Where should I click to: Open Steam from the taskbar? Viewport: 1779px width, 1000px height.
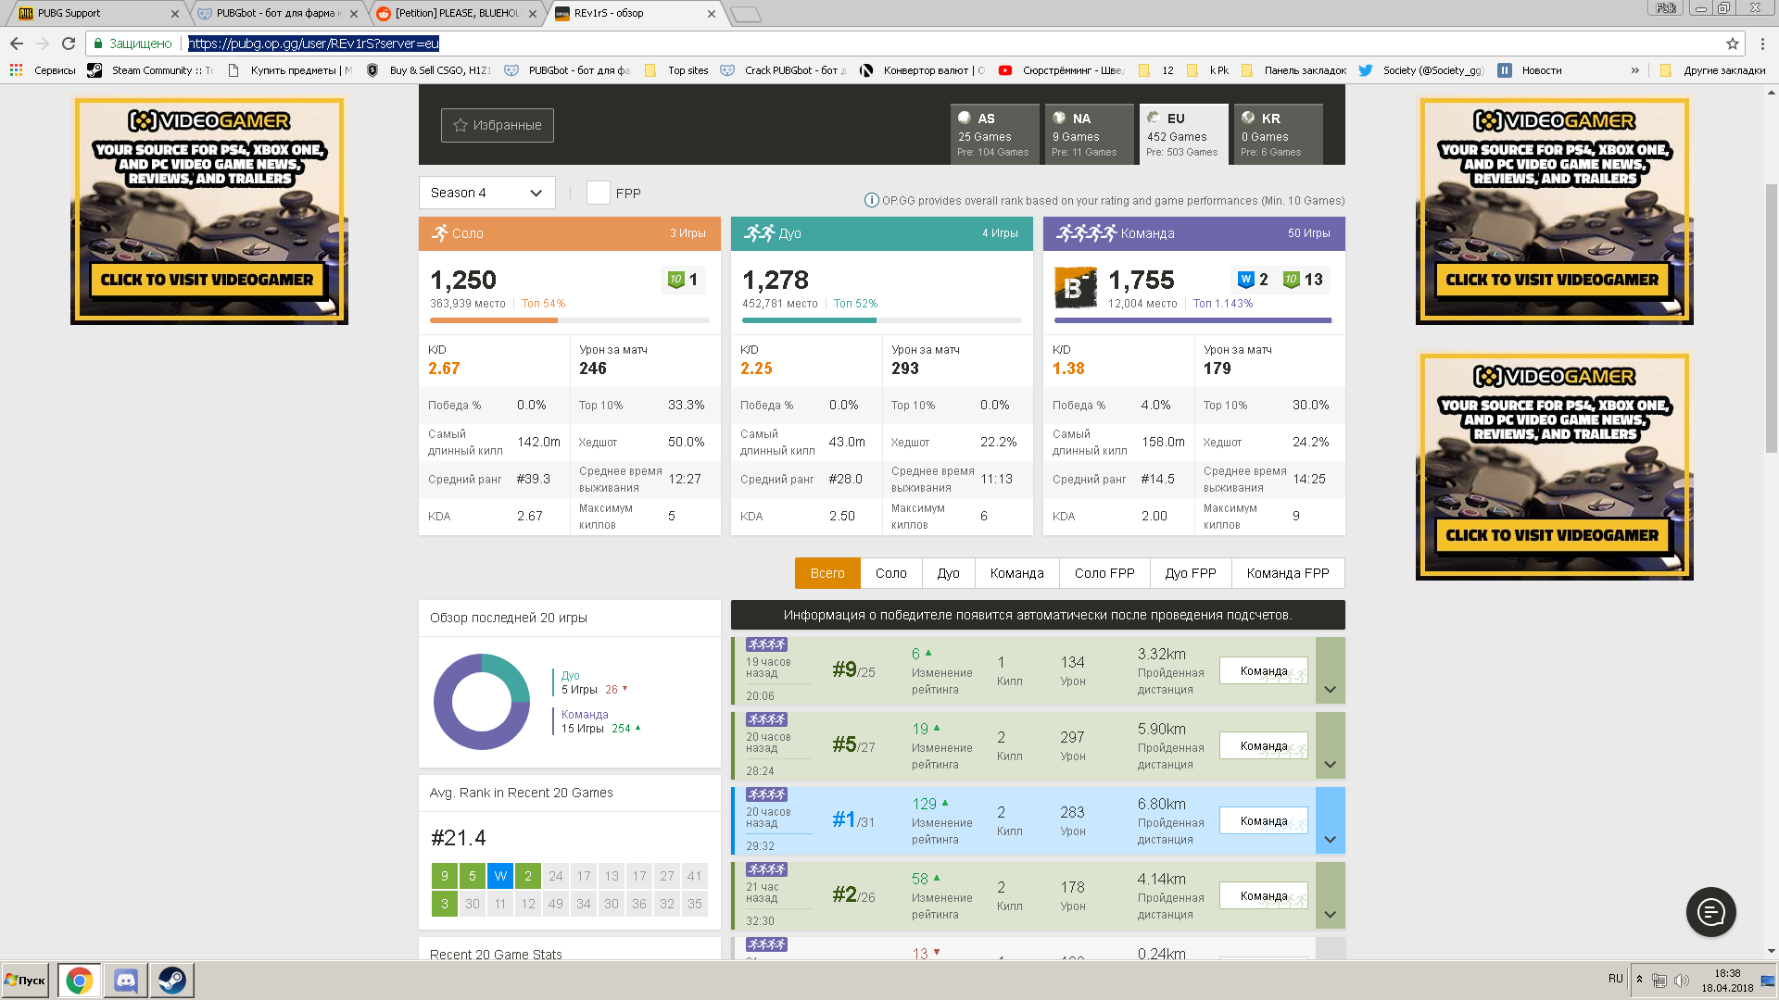(x=171, y=980)
